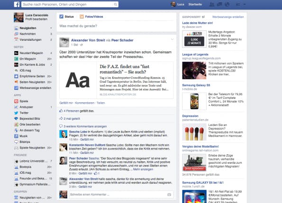Click thumbs-up icon beside 4 Personen
This screenshot has width=282, height=203.
61,111
